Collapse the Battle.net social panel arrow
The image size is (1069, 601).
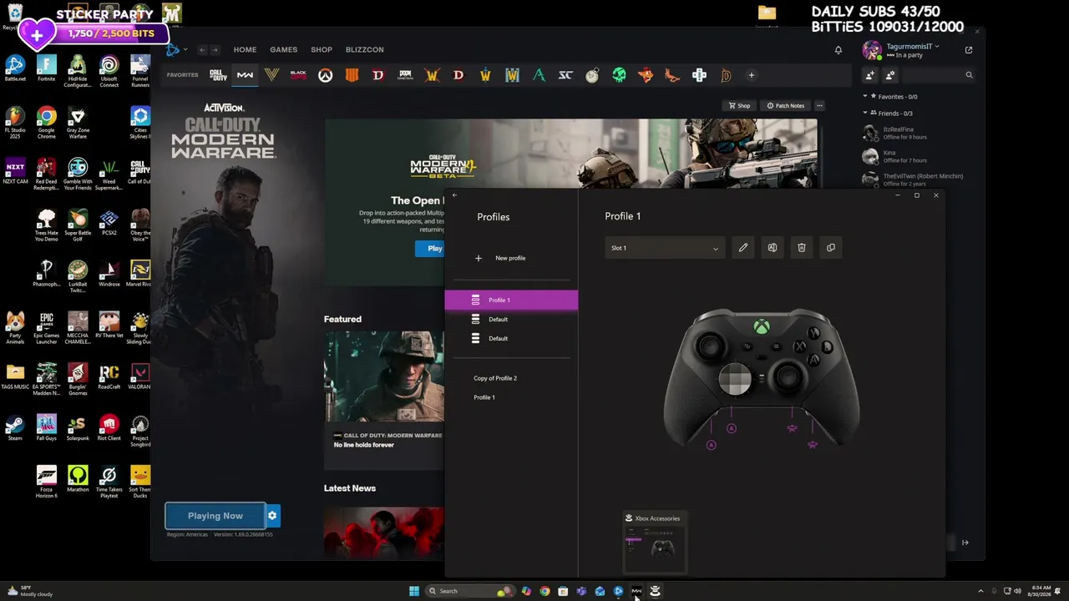(x=965, y=543)
